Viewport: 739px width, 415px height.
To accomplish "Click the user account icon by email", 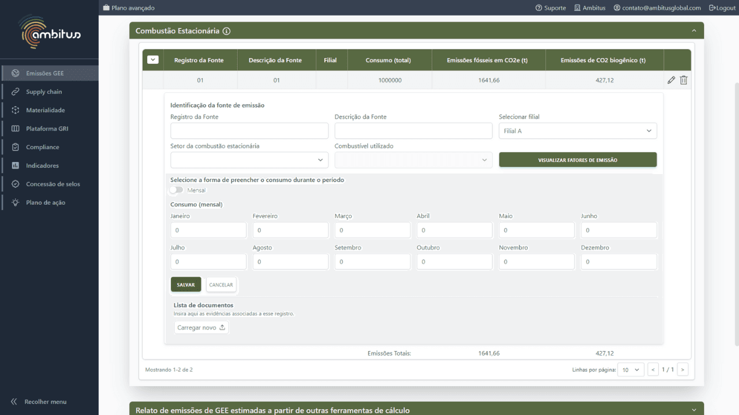I will (x=617, y=8).
